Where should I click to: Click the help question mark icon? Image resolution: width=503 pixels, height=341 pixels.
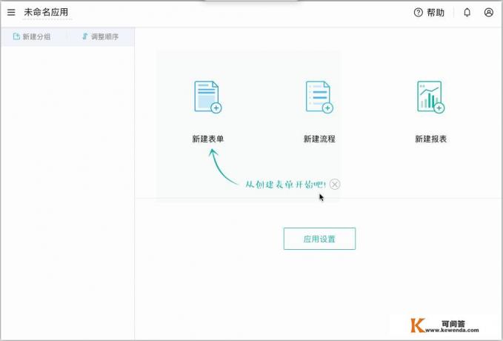[x=419, y=13]
